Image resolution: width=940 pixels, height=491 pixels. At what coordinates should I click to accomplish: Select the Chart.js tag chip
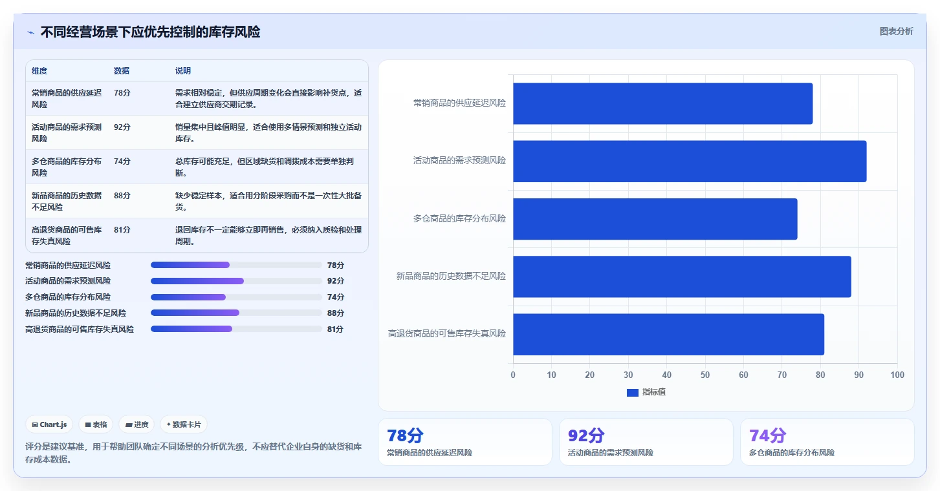tap(50, 424)
